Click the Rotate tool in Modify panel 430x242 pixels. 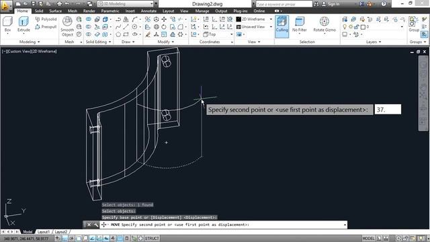click(164, 27)
